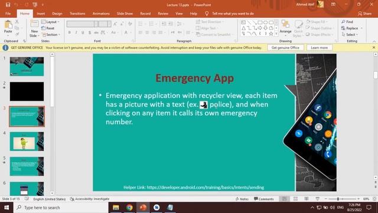
Task: Click the PowerPoint taskbar icon
Action: click(x=143, y=208)
